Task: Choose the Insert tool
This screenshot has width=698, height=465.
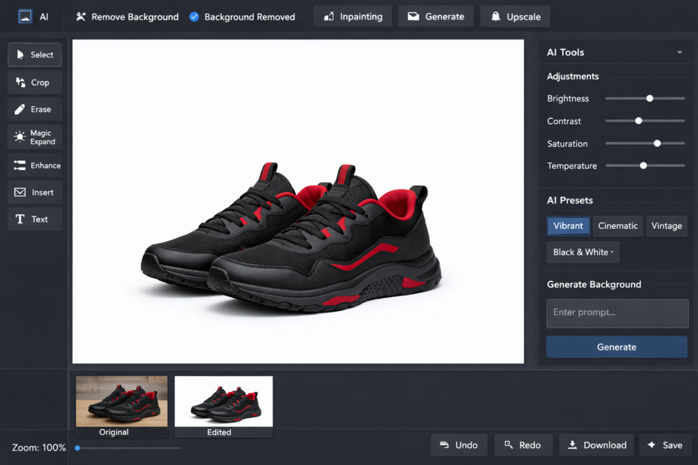Action: coord(34,192)
